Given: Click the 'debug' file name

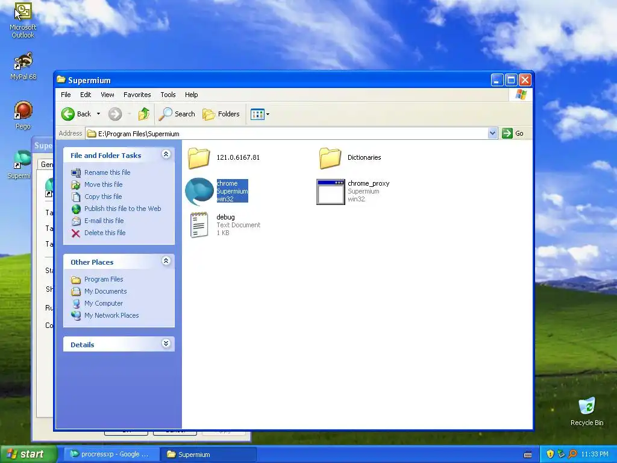Looking at the screenshot, I should coord(225,217).
